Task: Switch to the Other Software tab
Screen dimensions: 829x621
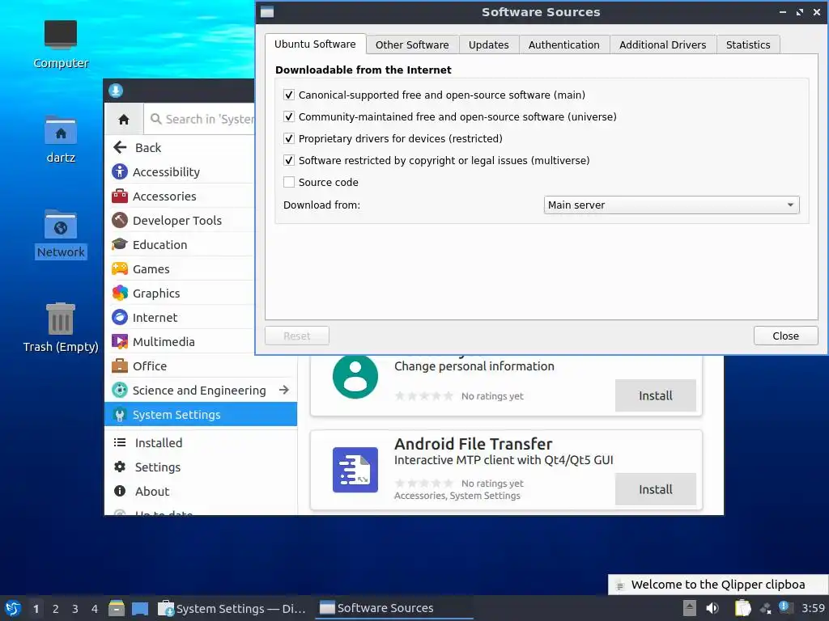Action: [412, 45]
